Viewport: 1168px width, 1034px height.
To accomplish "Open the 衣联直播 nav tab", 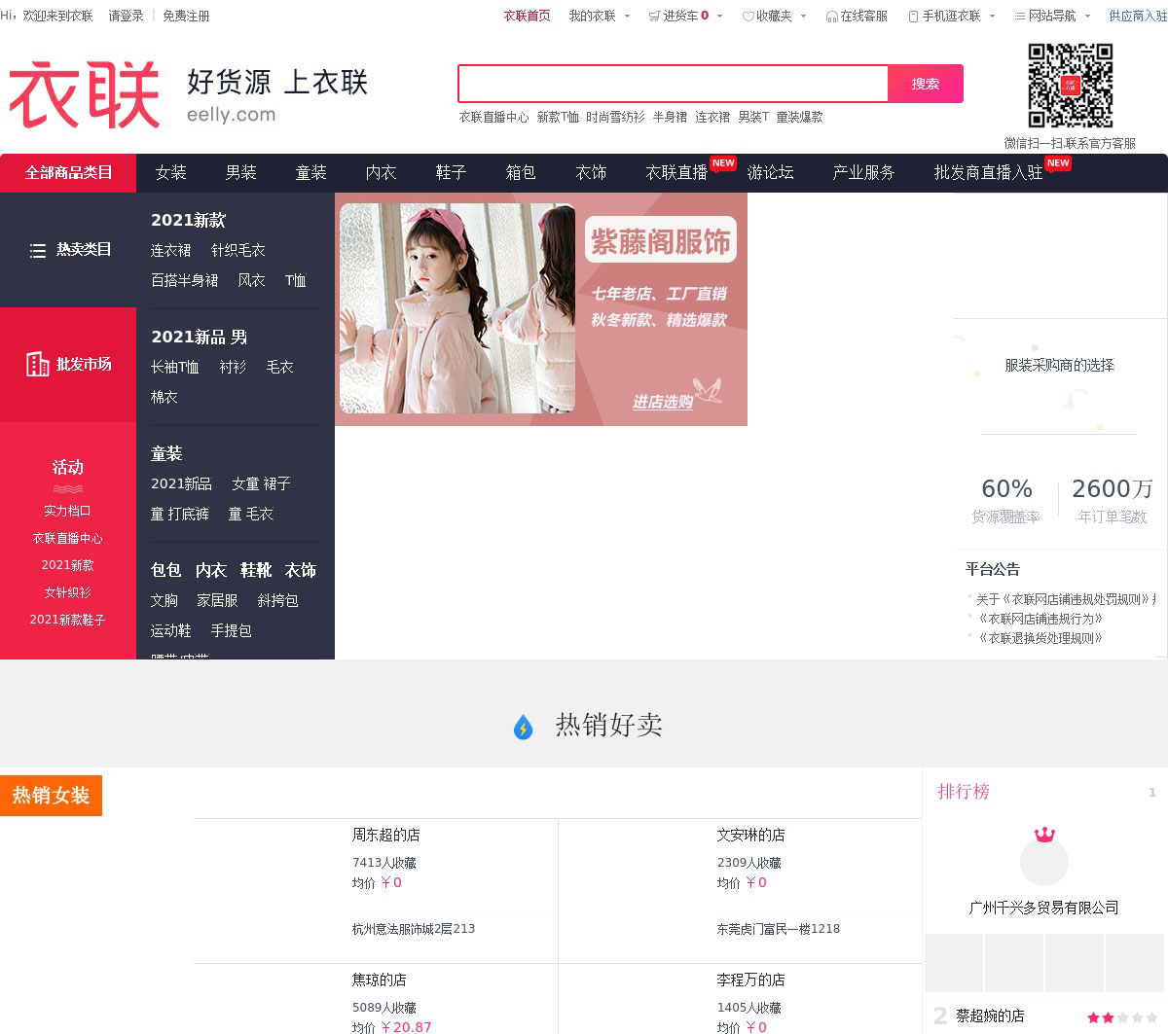I will tap(676, 173).
